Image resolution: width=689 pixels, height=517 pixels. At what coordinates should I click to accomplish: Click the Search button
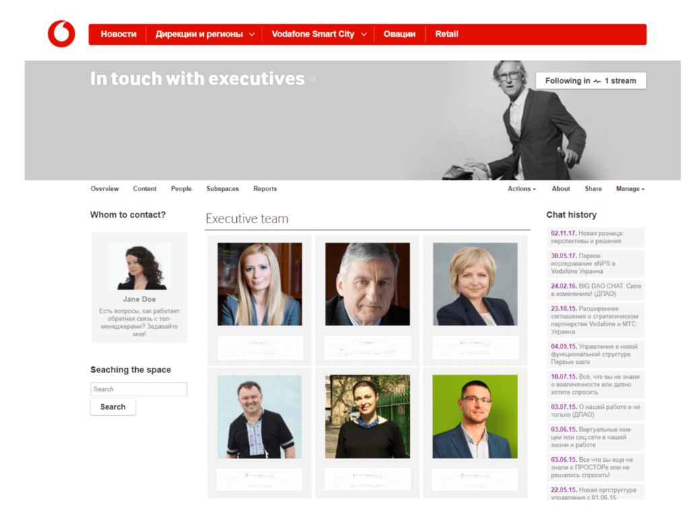click(x=113, y=407)
